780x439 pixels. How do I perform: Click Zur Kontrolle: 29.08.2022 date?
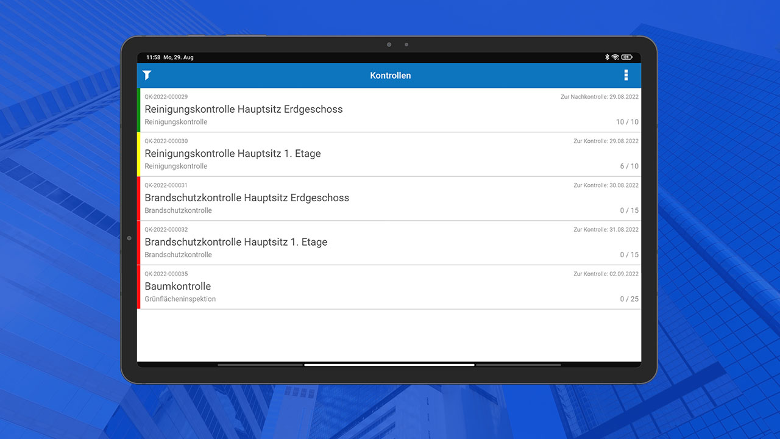click(606, 141)
